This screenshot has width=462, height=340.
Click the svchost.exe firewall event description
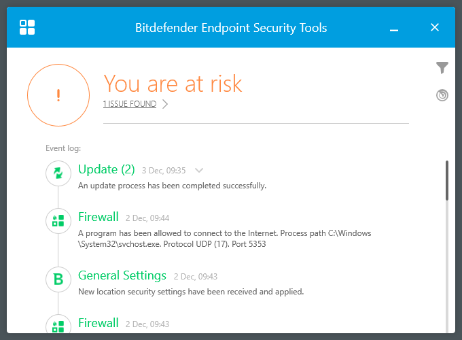tap(224, 239)
